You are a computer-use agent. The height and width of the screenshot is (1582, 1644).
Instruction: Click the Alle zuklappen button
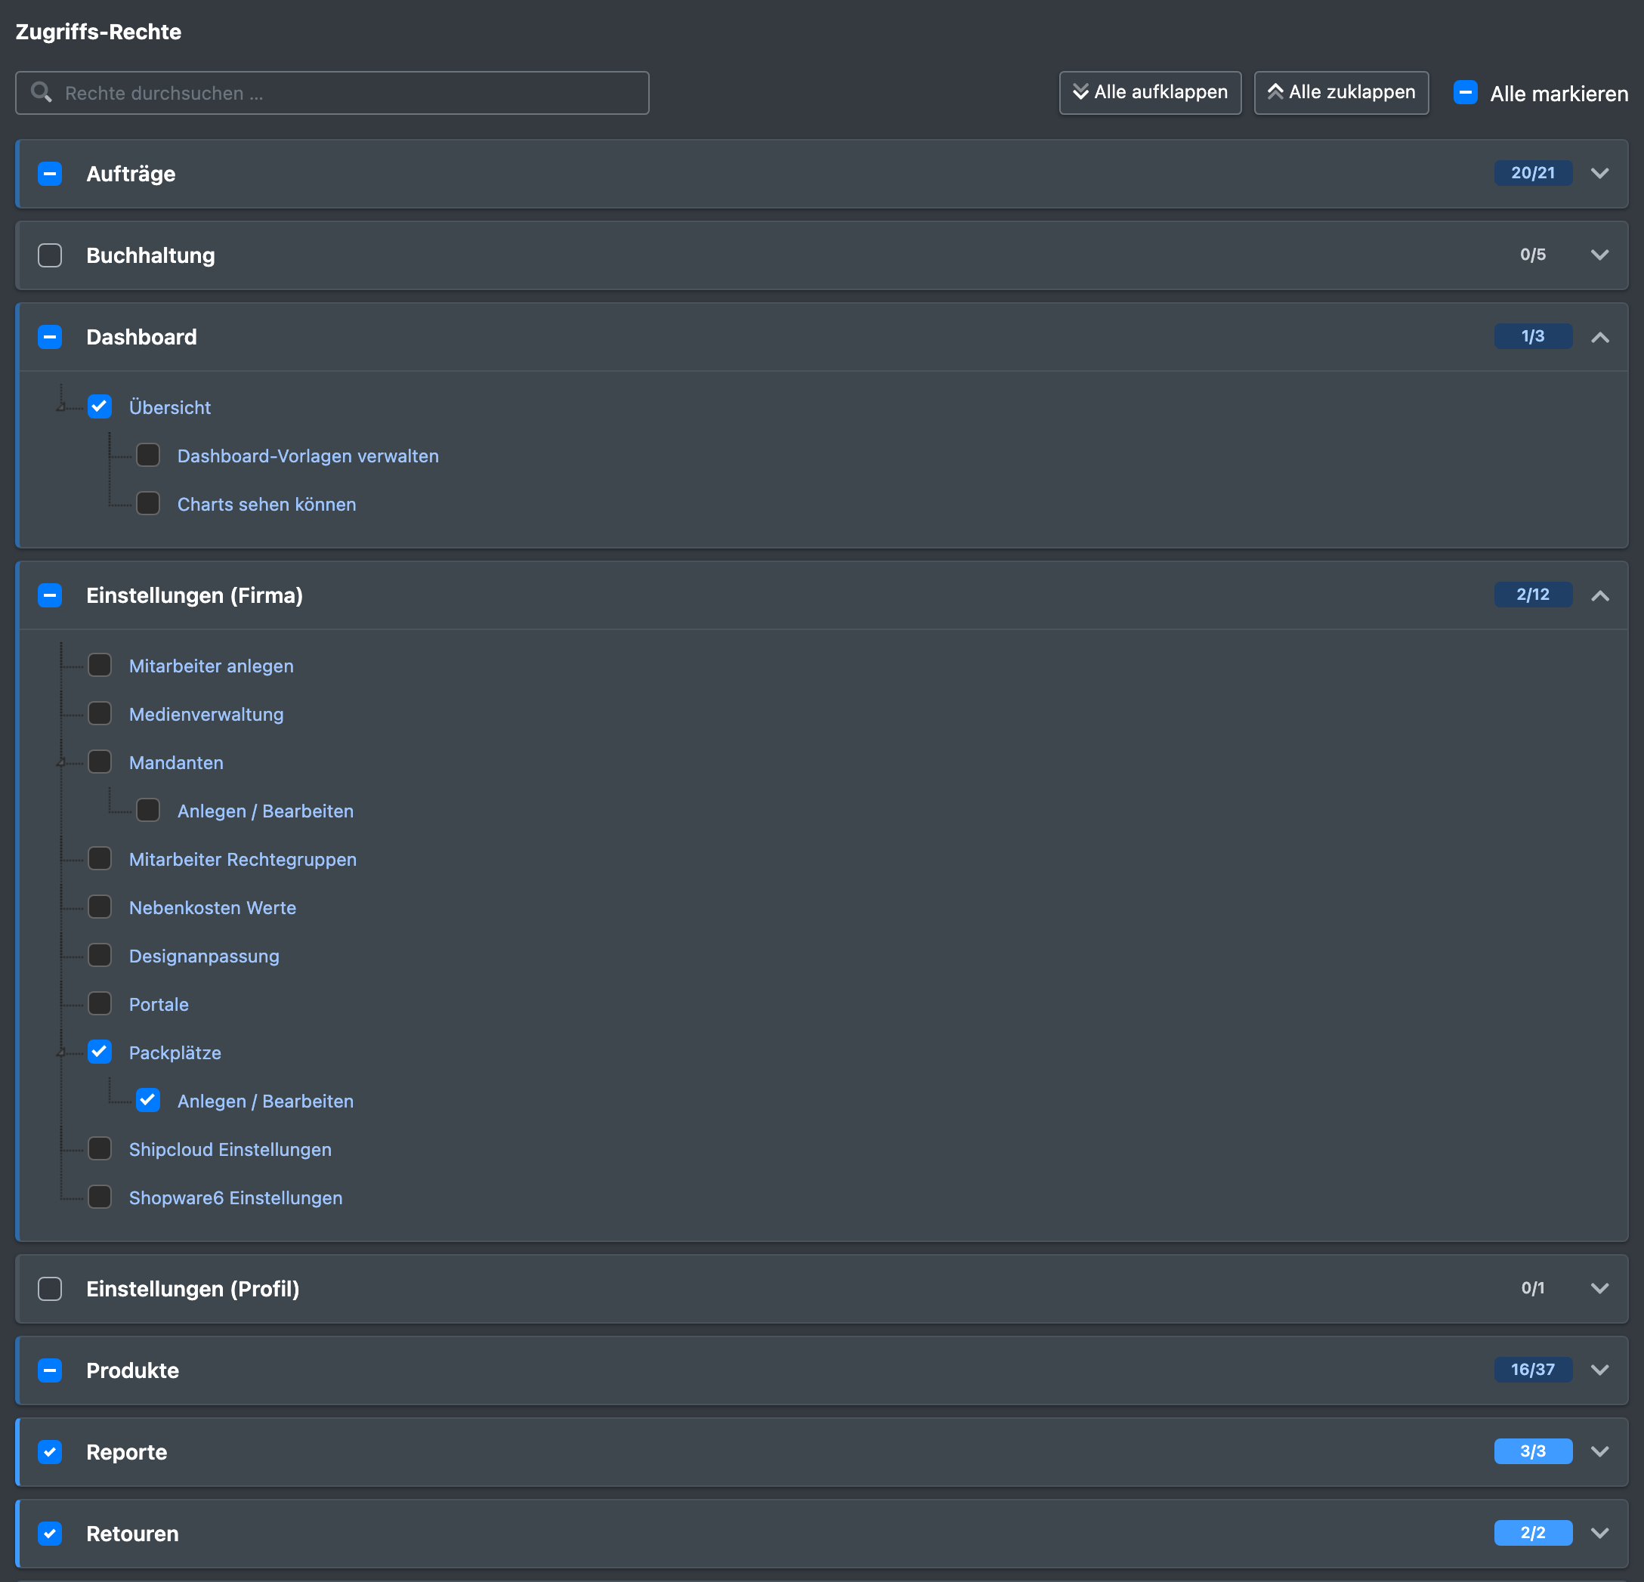pos(1341,92)
